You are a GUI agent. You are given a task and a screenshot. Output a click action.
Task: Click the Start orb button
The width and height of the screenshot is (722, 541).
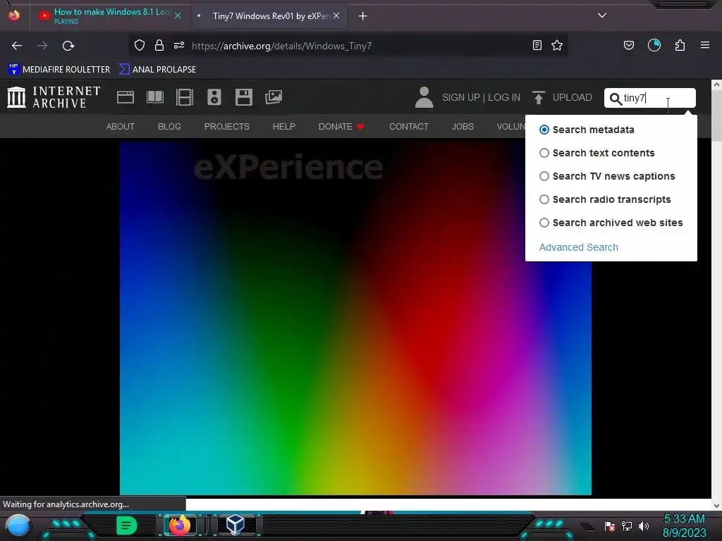point(18,526)
